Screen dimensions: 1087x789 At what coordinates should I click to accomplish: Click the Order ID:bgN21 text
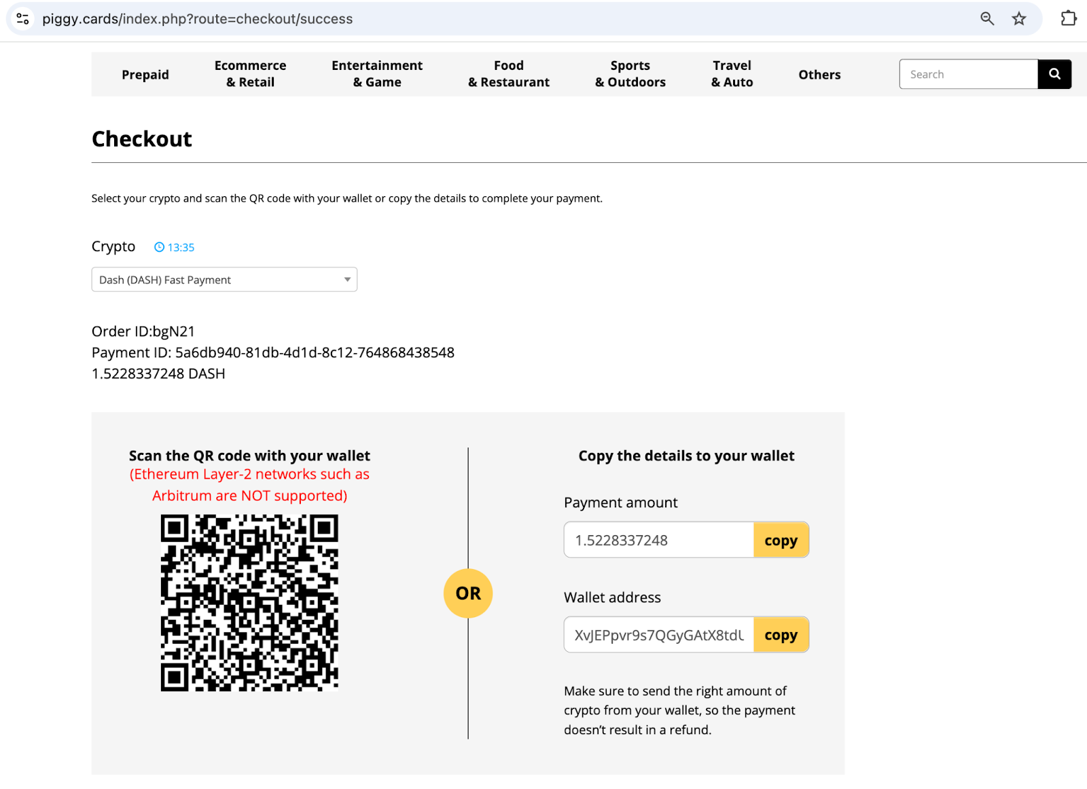pos(143,331)
